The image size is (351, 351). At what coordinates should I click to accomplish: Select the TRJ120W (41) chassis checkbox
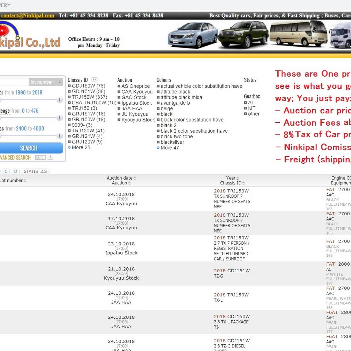pos(69,131)
